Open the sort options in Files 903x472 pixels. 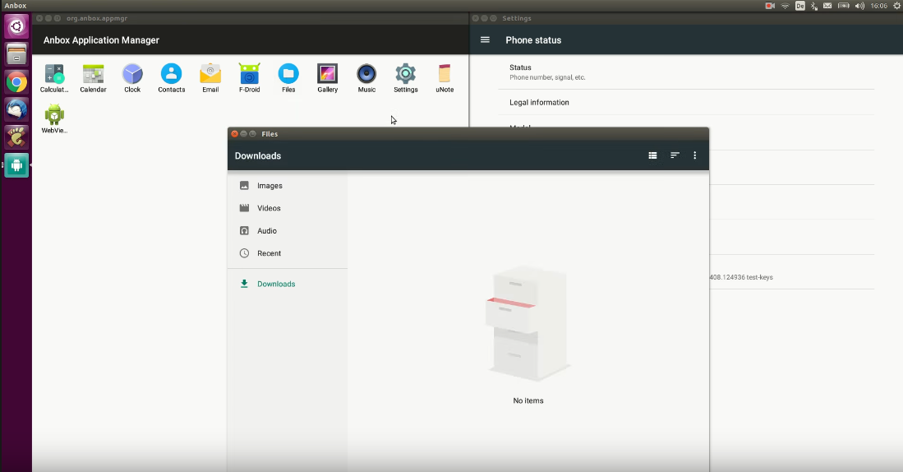[x=675, y=155]
